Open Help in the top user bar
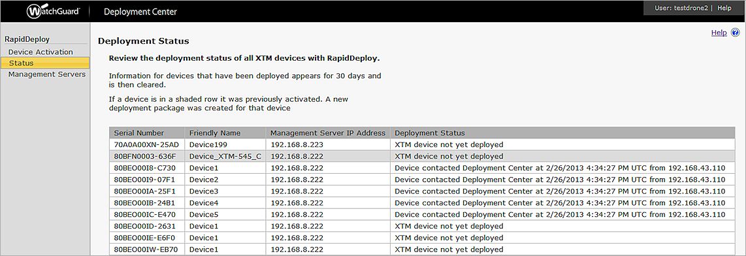This screenshot has height=256, width=746. [x=724, y=8]
